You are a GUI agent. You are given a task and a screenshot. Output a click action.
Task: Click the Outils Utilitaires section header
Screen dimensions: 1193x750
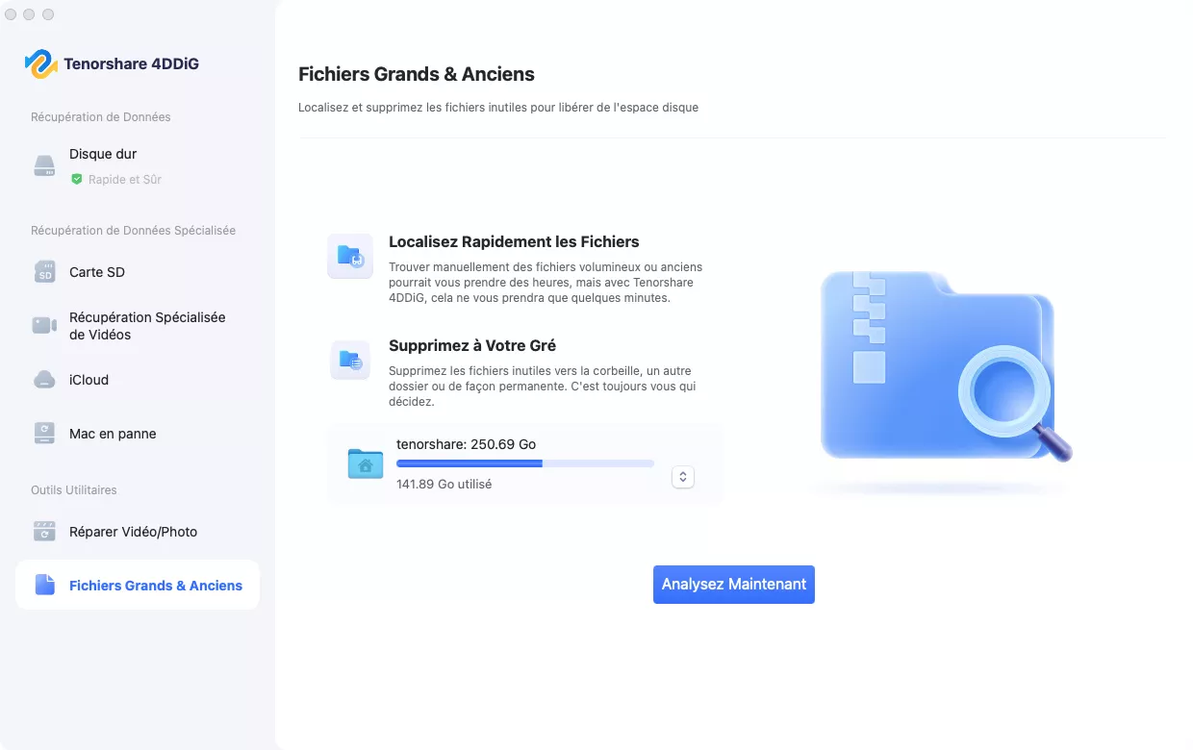coord(74,490)
